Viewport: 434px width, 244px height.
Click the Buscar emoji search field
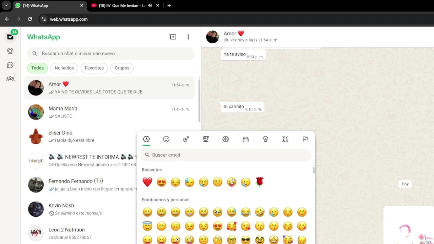pos(226,155)
